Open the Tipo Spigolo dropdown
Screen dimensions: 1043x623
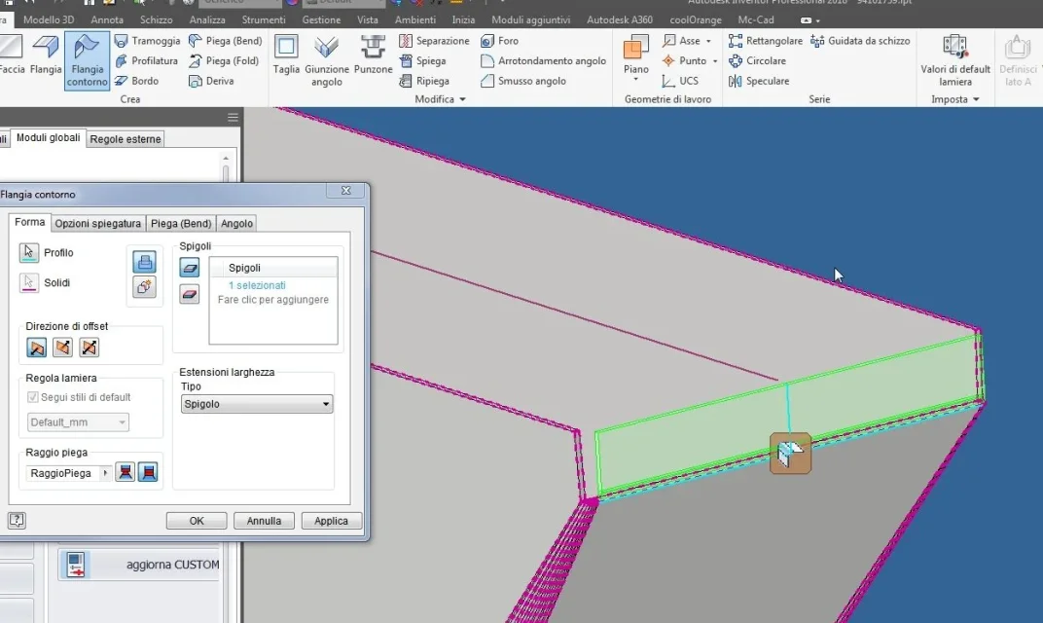click(257, 404)
